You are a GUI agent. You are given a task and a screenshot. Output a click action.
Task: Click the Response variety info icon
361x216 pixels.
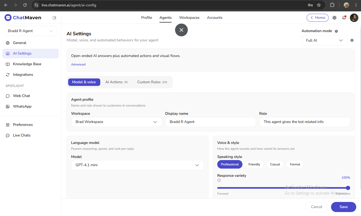(219, 180)
